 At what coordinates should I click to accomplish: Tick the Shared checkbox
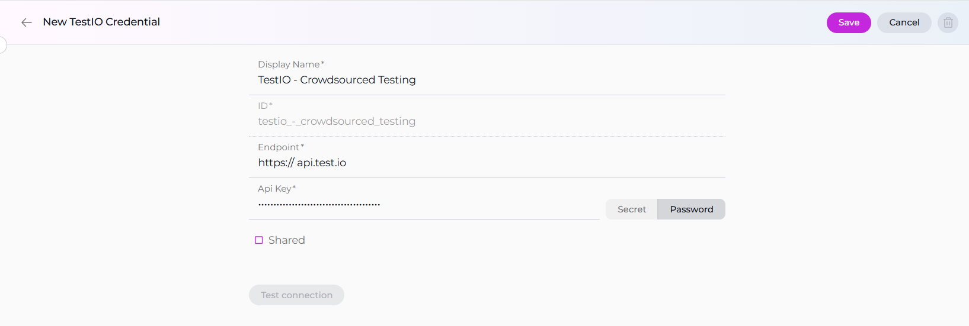click(259, 240)
